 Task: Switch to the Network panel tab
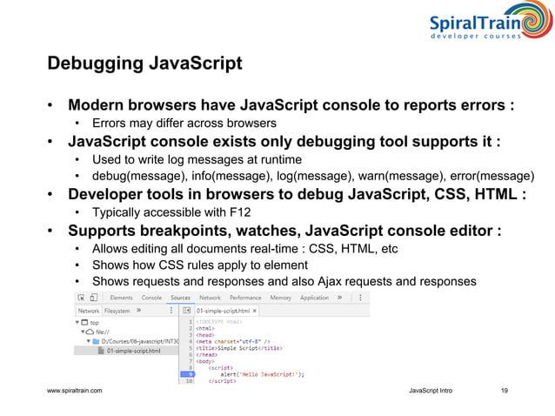[x=210, y=298]
